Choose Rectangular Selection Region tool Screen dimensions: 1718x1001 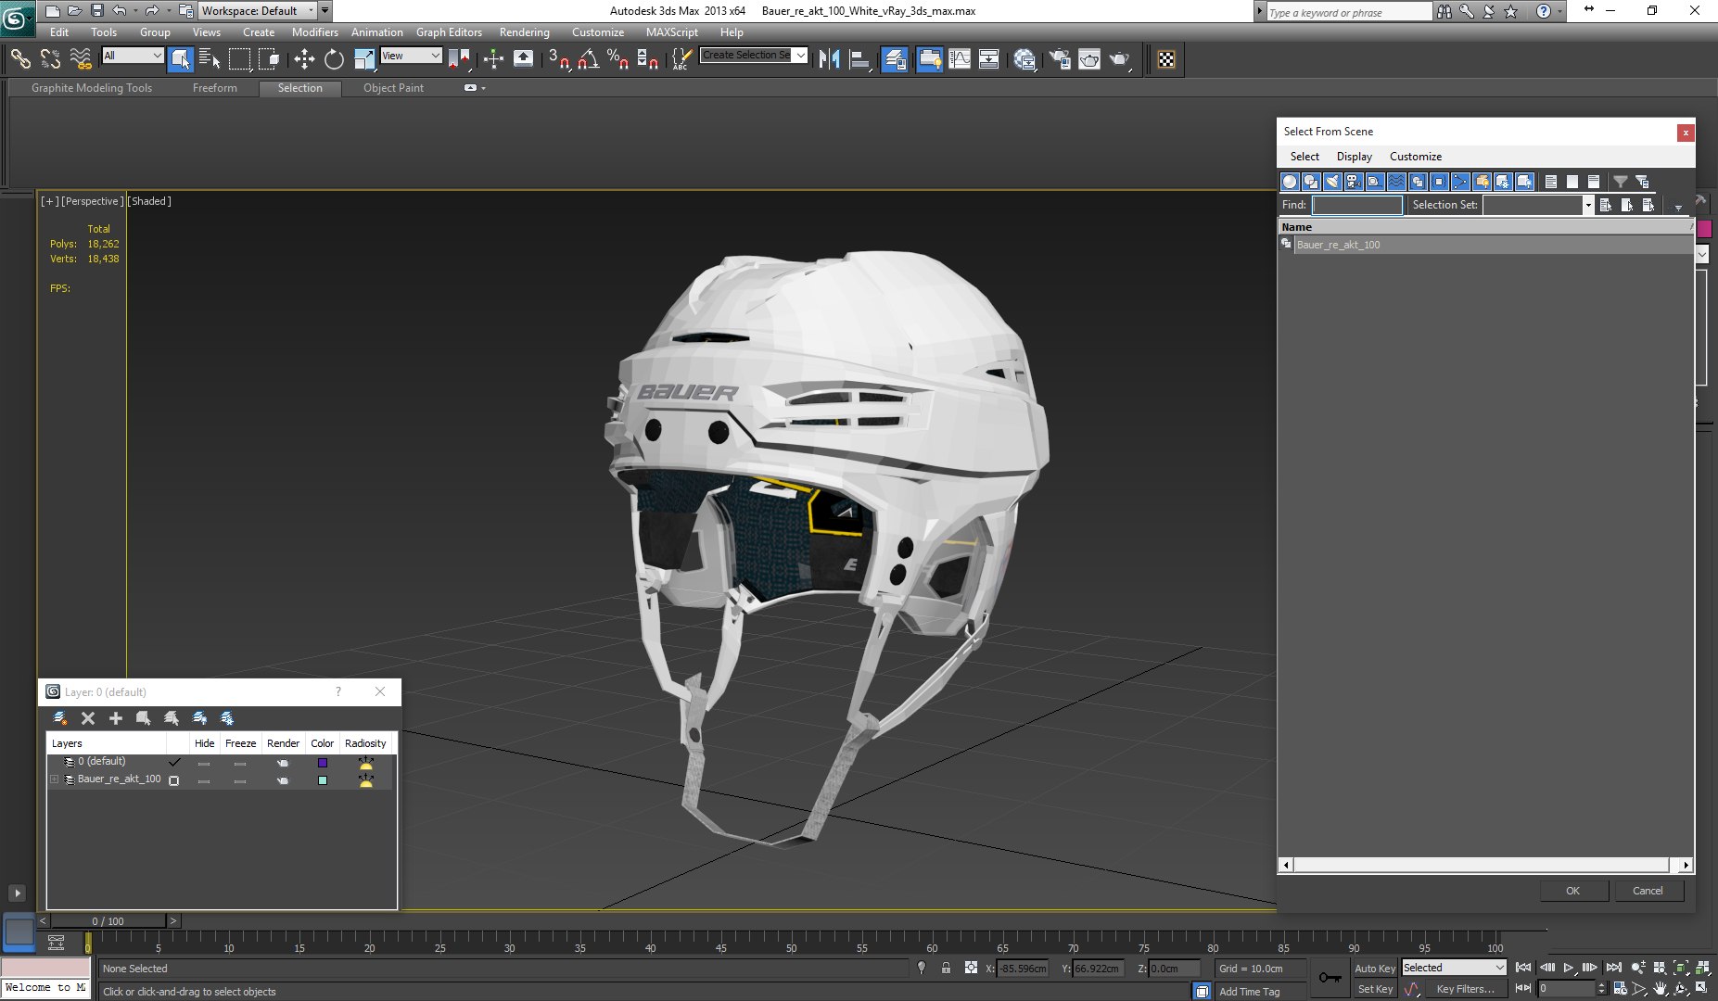point(239,59)
